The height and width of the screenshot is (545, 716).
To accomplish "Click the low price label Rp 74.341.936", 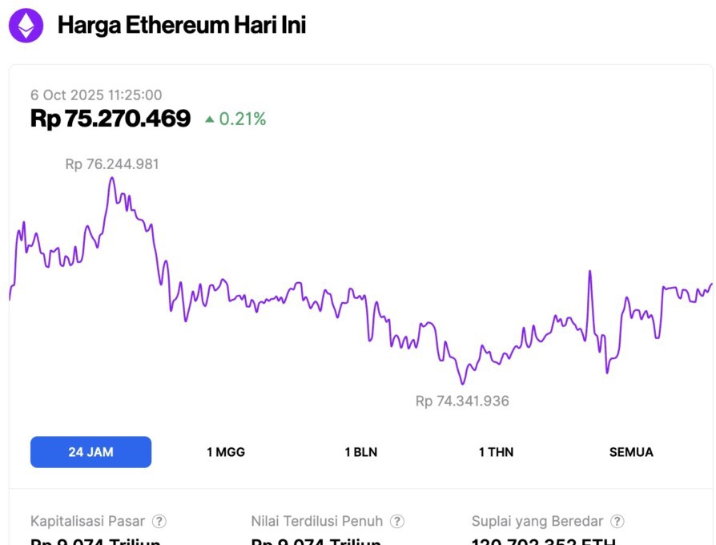I will pos(462,401).
